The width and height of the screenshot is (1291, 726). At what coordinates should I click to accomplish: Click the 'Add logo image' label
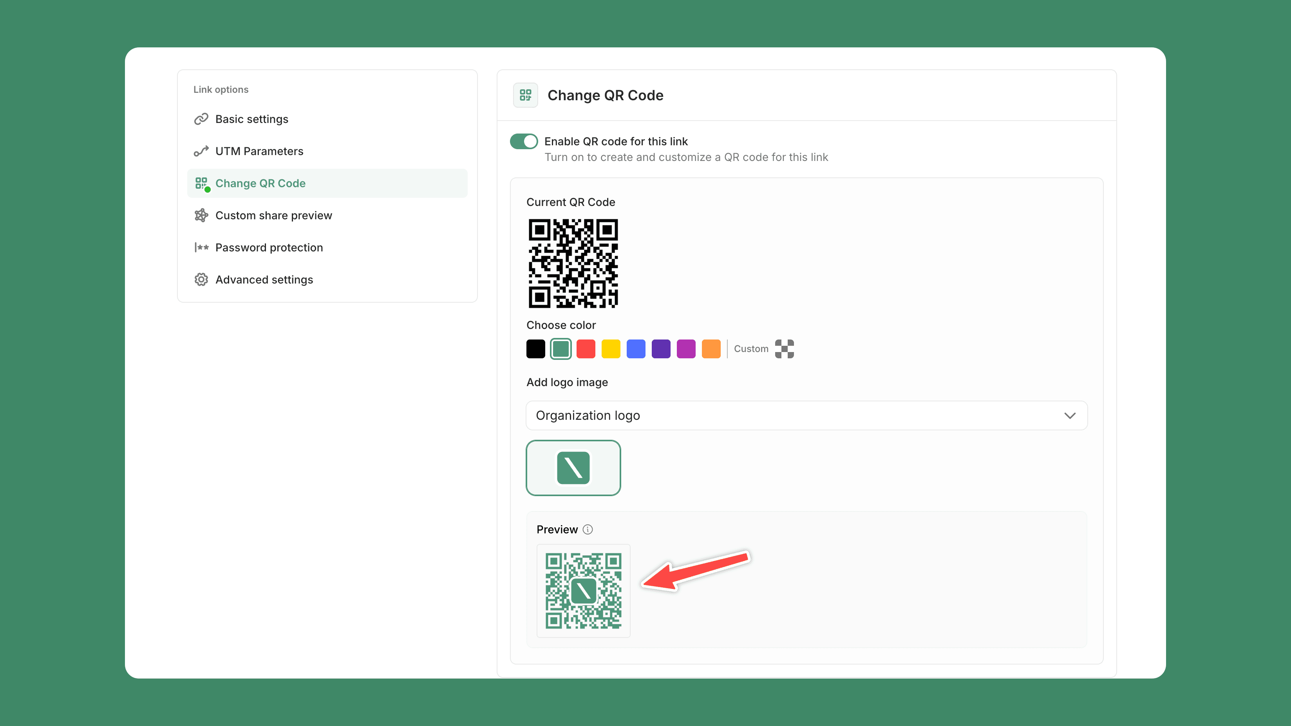pyautogui.click(x=567, y=382)
